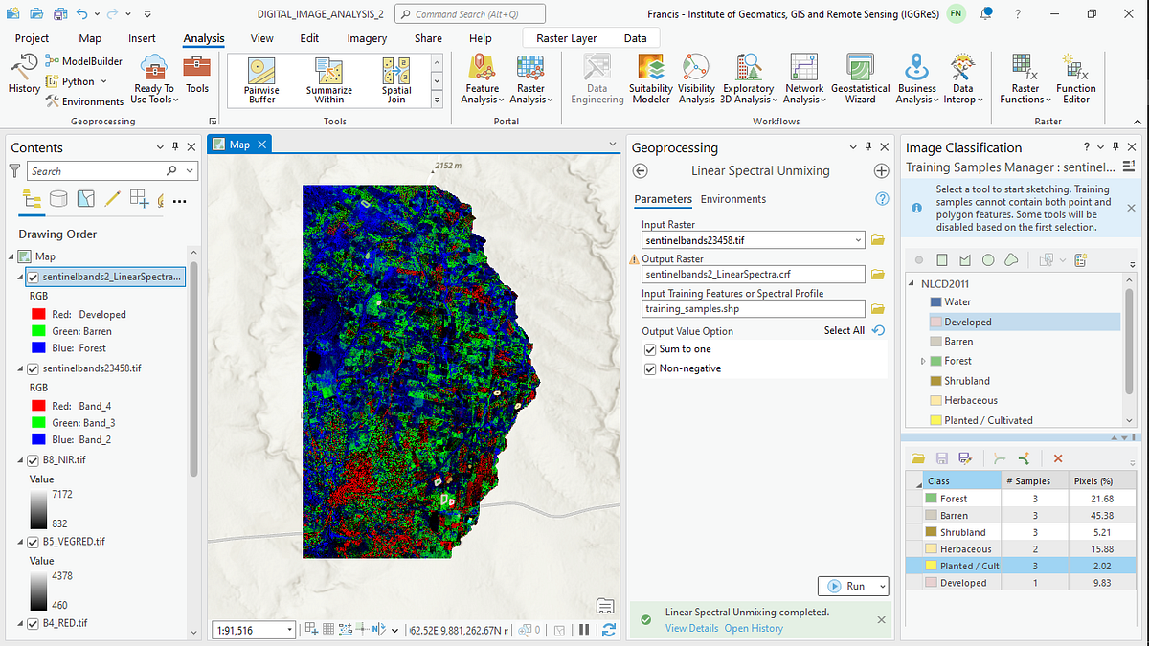The image size is (1149, 646).
Task: Switch to the Imagery ribbon tab
Action: pos(368,38)
